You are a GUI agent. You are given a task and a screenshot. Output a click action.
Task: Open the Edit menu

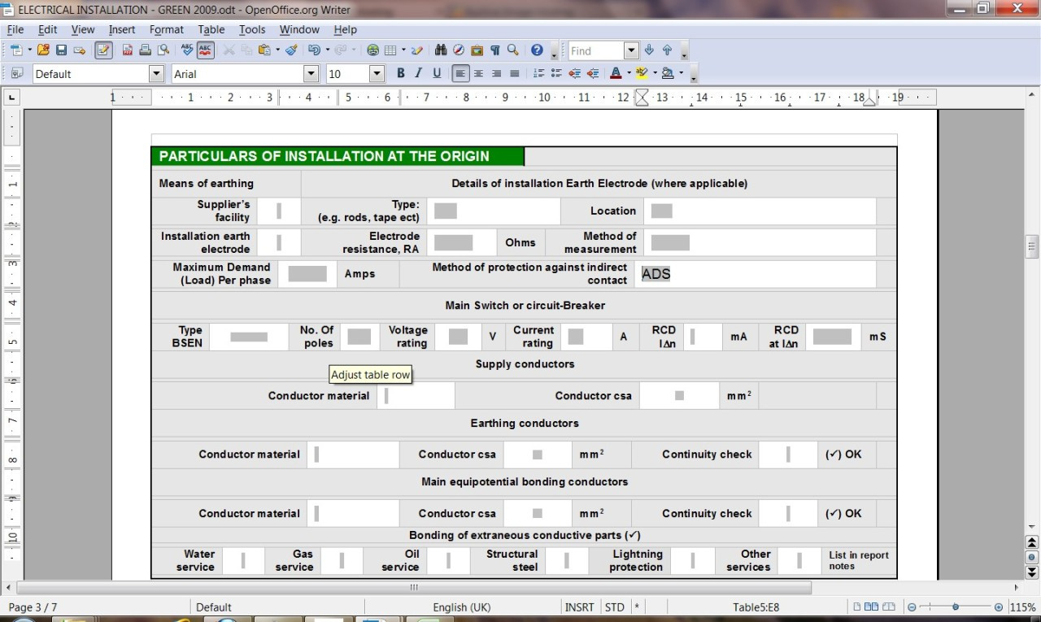[x=48, y=29]
